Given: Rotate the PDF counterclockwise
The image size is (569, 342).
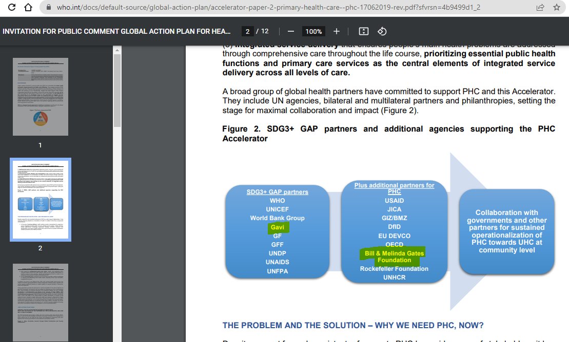Looking at the screenshot, I should (x=382, y=32).
